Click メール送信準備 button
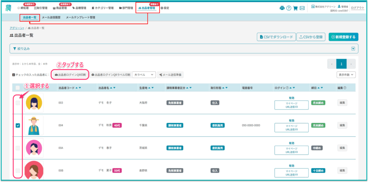368x182 pixels. (x=170, y=75)
